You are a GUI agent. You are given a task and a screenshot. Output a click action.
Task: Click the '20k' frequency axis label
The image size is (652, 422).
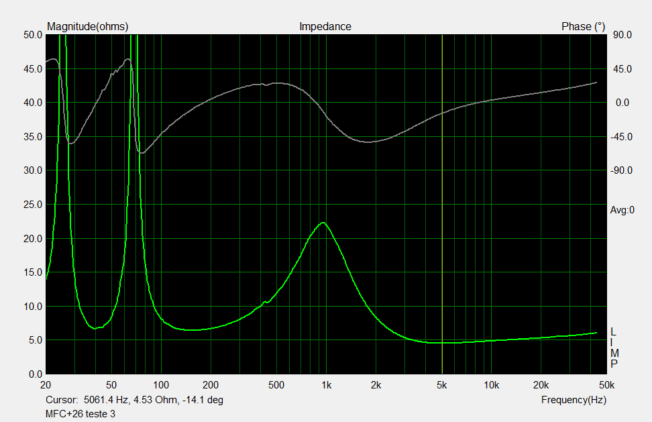click(541, 385)
